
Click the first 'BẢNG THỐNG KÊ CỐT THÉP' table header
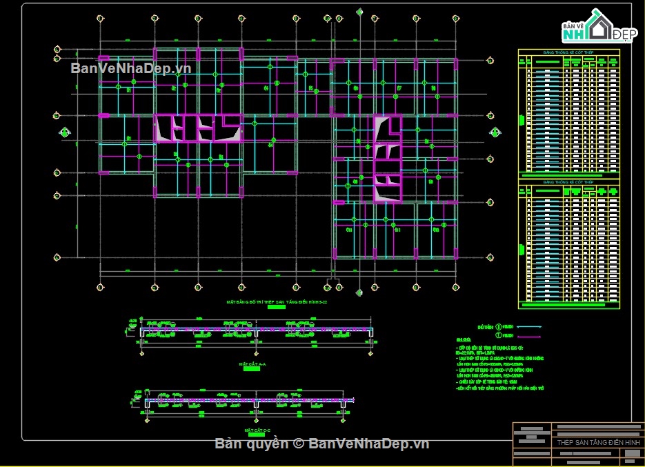coord(568,52)
